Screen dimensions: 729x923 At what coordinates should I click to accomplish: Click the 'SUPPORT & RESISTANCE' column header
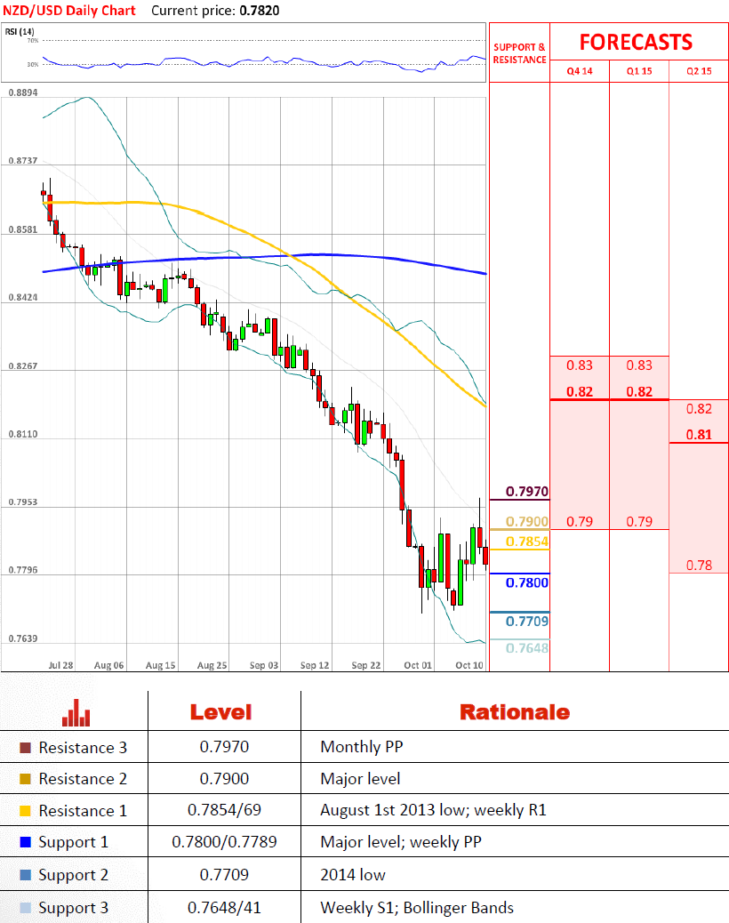(519, 53)
